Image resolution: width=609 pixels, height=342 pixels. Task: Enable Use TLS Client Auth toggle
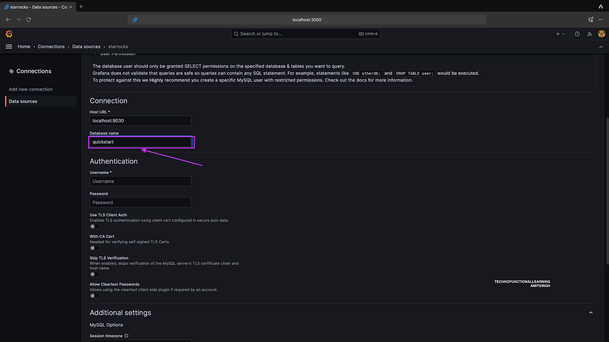[x=95, y=226]
